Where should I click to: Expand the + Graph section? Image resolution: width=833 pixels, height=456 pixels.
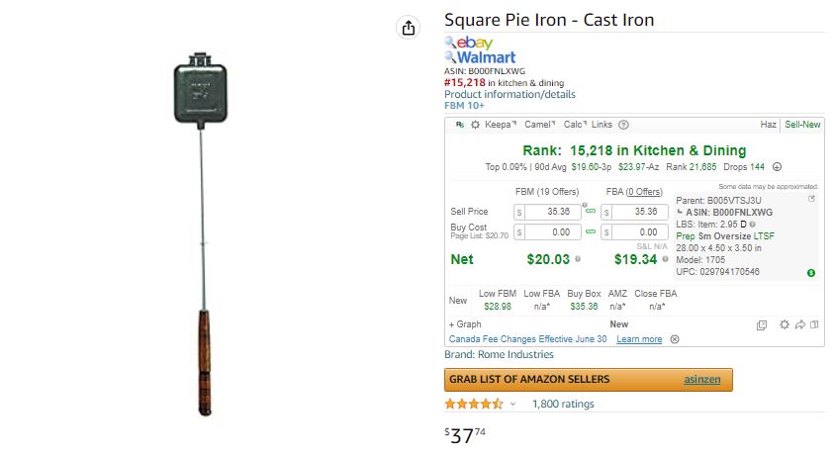(x=465, y=324)
